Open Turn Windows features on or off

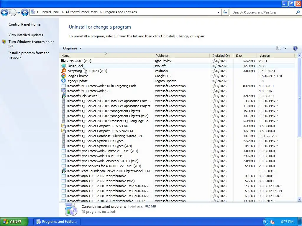coord(31,44)
